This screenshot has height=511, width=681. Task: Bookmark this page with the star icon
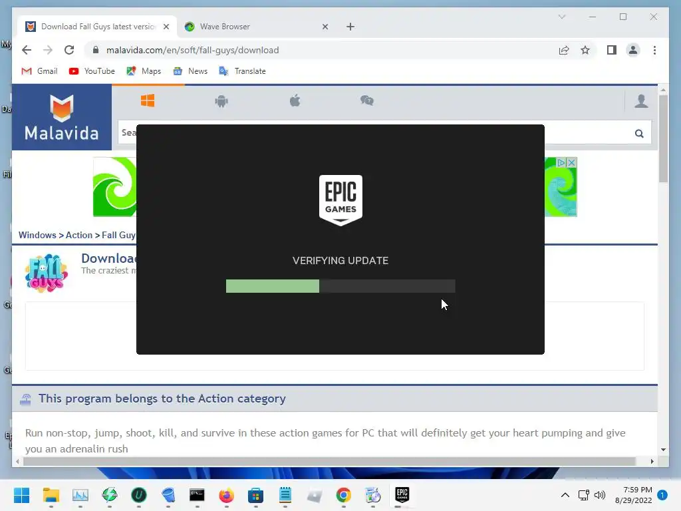point(585,50)
